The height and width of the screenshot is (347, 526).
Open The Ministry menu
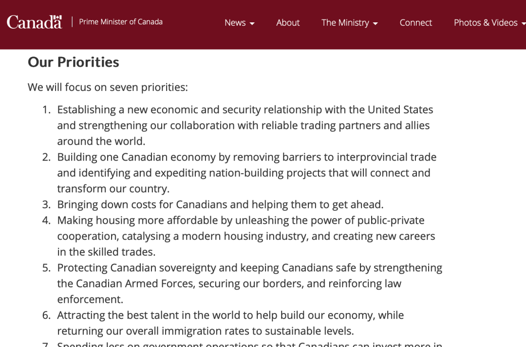point(350,23)
